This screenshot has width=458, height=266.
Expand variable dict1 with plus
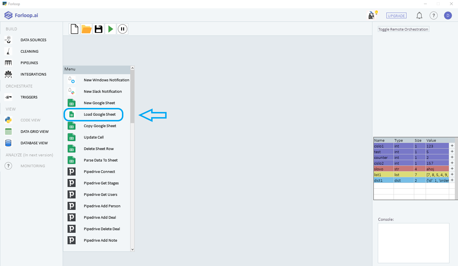click(x=452, y=180)
